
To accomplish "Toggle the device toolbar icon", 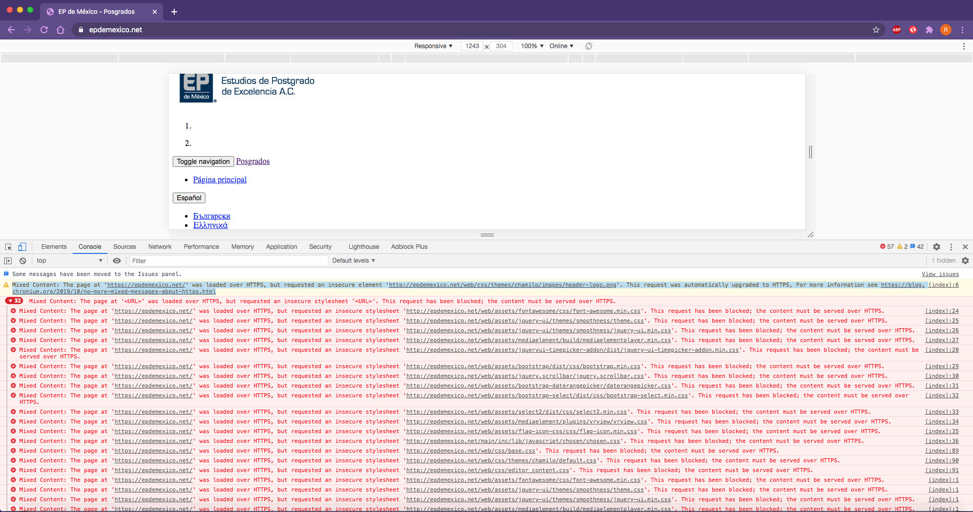I will tap(22, 247).
